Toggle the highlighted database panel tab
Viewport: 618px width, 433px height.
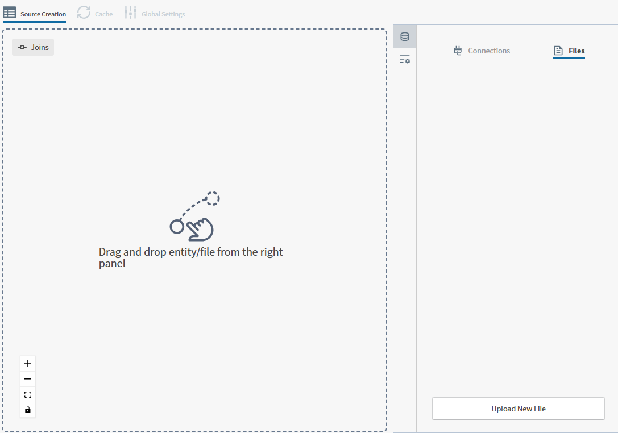[x=405, y=36]
